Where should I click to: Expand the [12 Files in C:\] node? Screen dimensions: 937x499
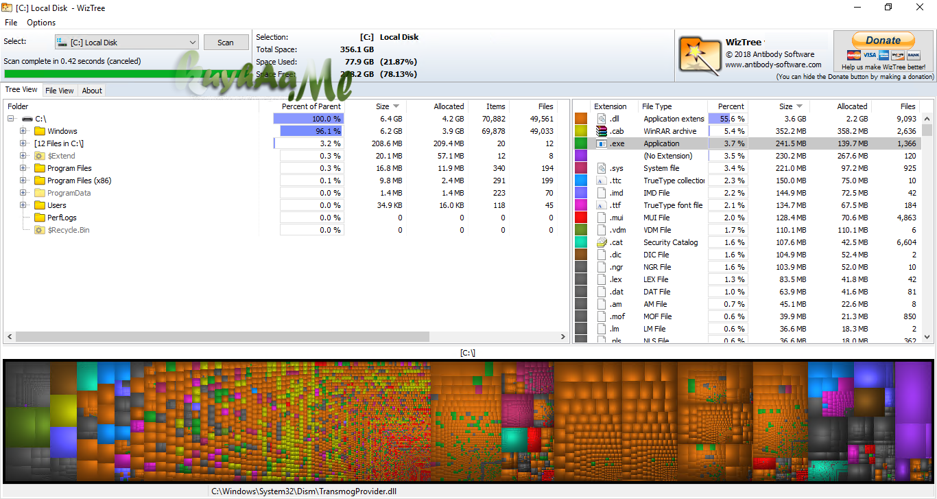point(23,143)
